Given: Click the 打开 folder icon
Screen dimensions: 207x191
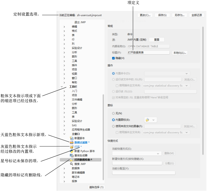Looking at the screenshot, I should (x=71, y=147).
